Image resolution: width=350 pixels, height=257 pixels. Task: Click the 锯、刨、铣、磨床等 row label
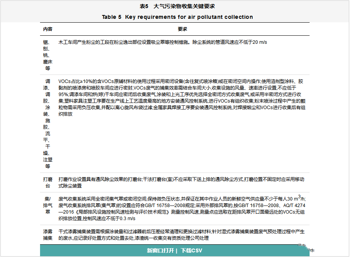48,55
